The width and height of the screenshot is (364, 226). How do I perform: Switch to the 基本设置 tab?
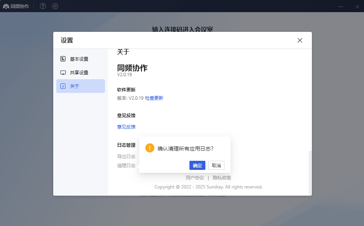(79, 59)
